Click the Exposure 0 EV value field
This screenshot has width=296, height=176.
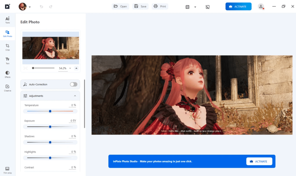coord(73,121)
